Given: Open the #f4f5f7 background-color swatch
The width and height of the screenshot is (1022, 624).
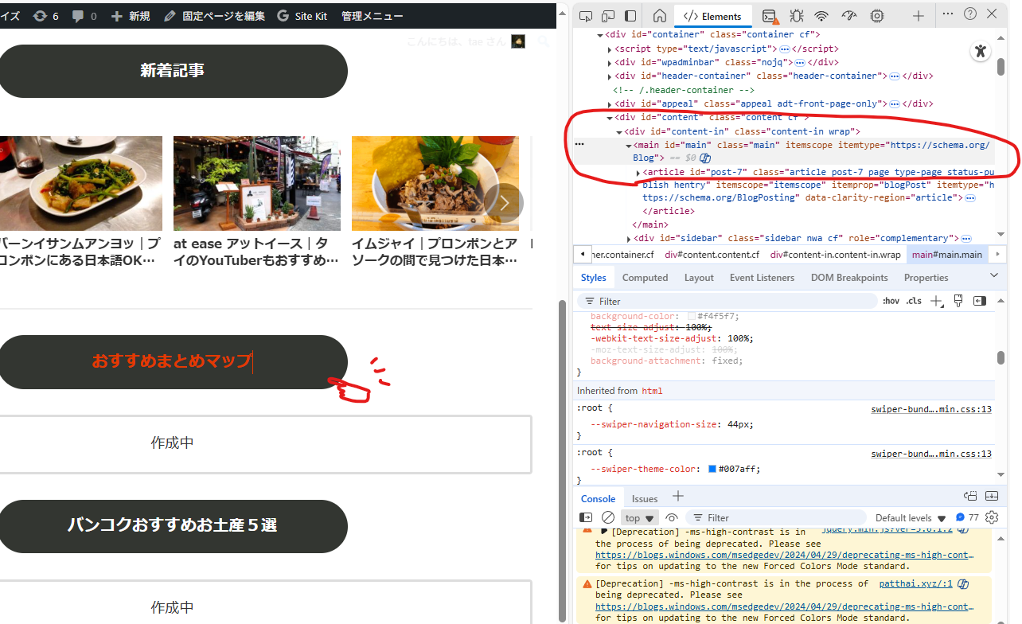Looking at the screenshot, I should 692,316.
